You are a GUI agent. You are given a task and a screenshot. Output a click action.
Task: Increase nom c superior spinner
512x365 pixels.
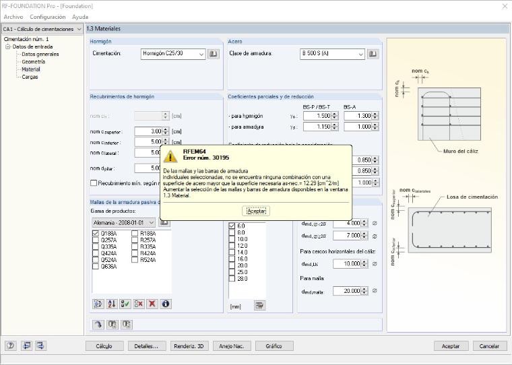(166, 129)
